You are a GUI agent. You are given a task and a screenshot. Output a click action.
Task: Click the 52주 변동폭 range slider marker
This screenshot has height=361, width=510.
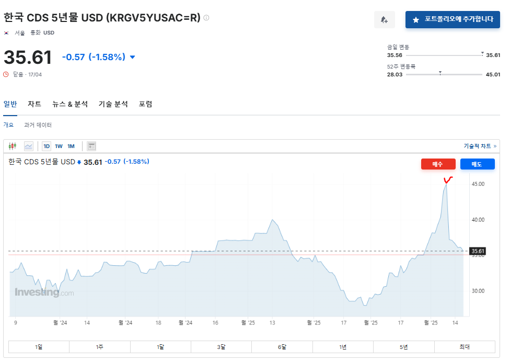tap(441, 72)
